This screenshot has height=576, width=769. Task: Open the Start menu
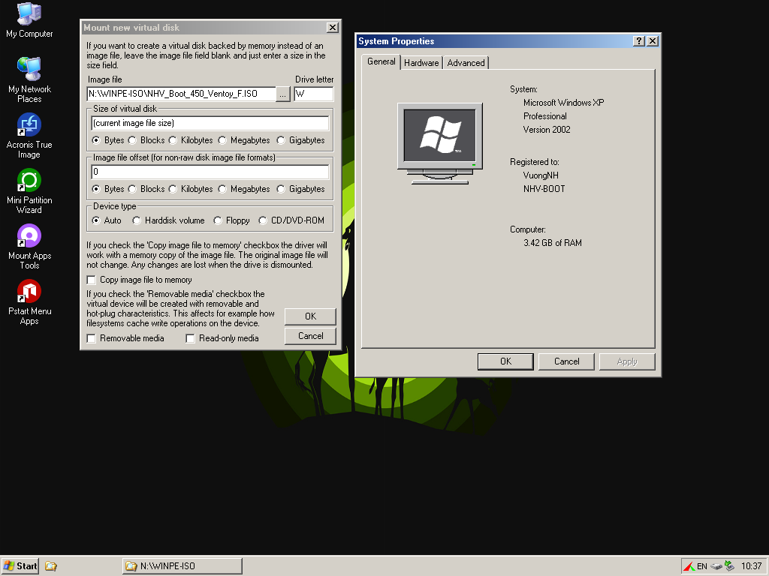20,566
